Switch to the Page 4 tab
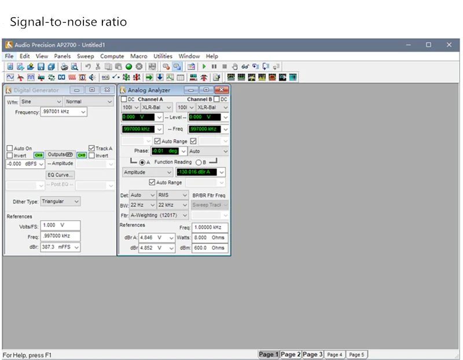Screen dimensions: 463x360 click(x=335, y=354)
